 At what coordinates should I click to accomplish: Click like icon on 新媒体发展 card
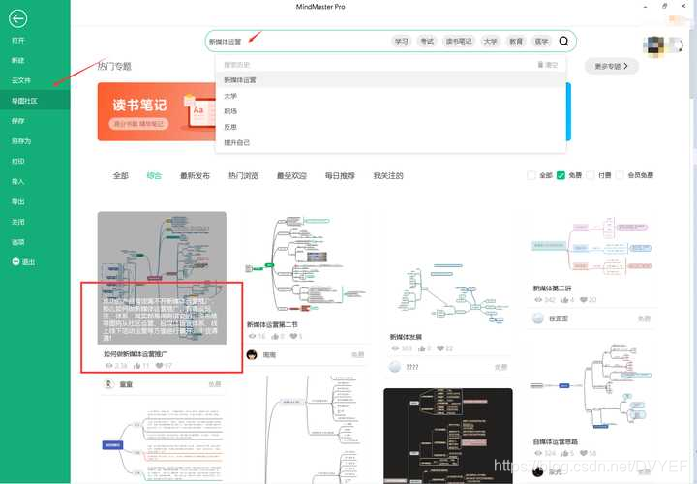point(421,348)
